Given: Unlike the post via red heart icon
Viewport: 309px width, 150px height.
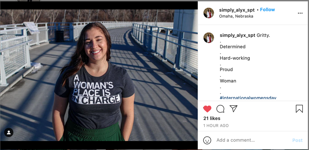Looking at the screenshot, I should 207,109.
